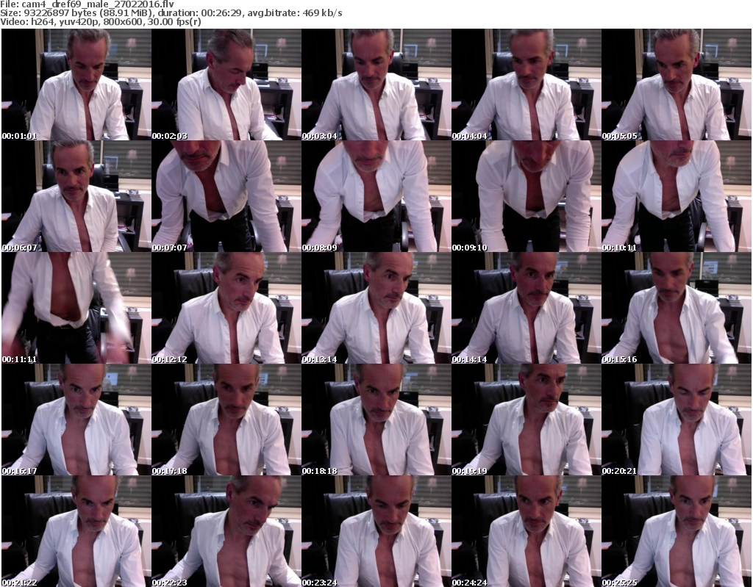
Task: Select the thumbnail stamped 00:04:04
Action: (527, 84)
